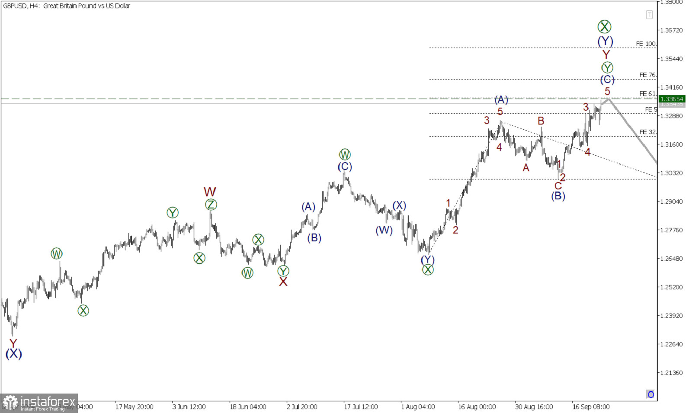The width and height of the screenshot is (692, 413).
Task: Select the 1.21360 price axis label
Action: tap(671, 373)
